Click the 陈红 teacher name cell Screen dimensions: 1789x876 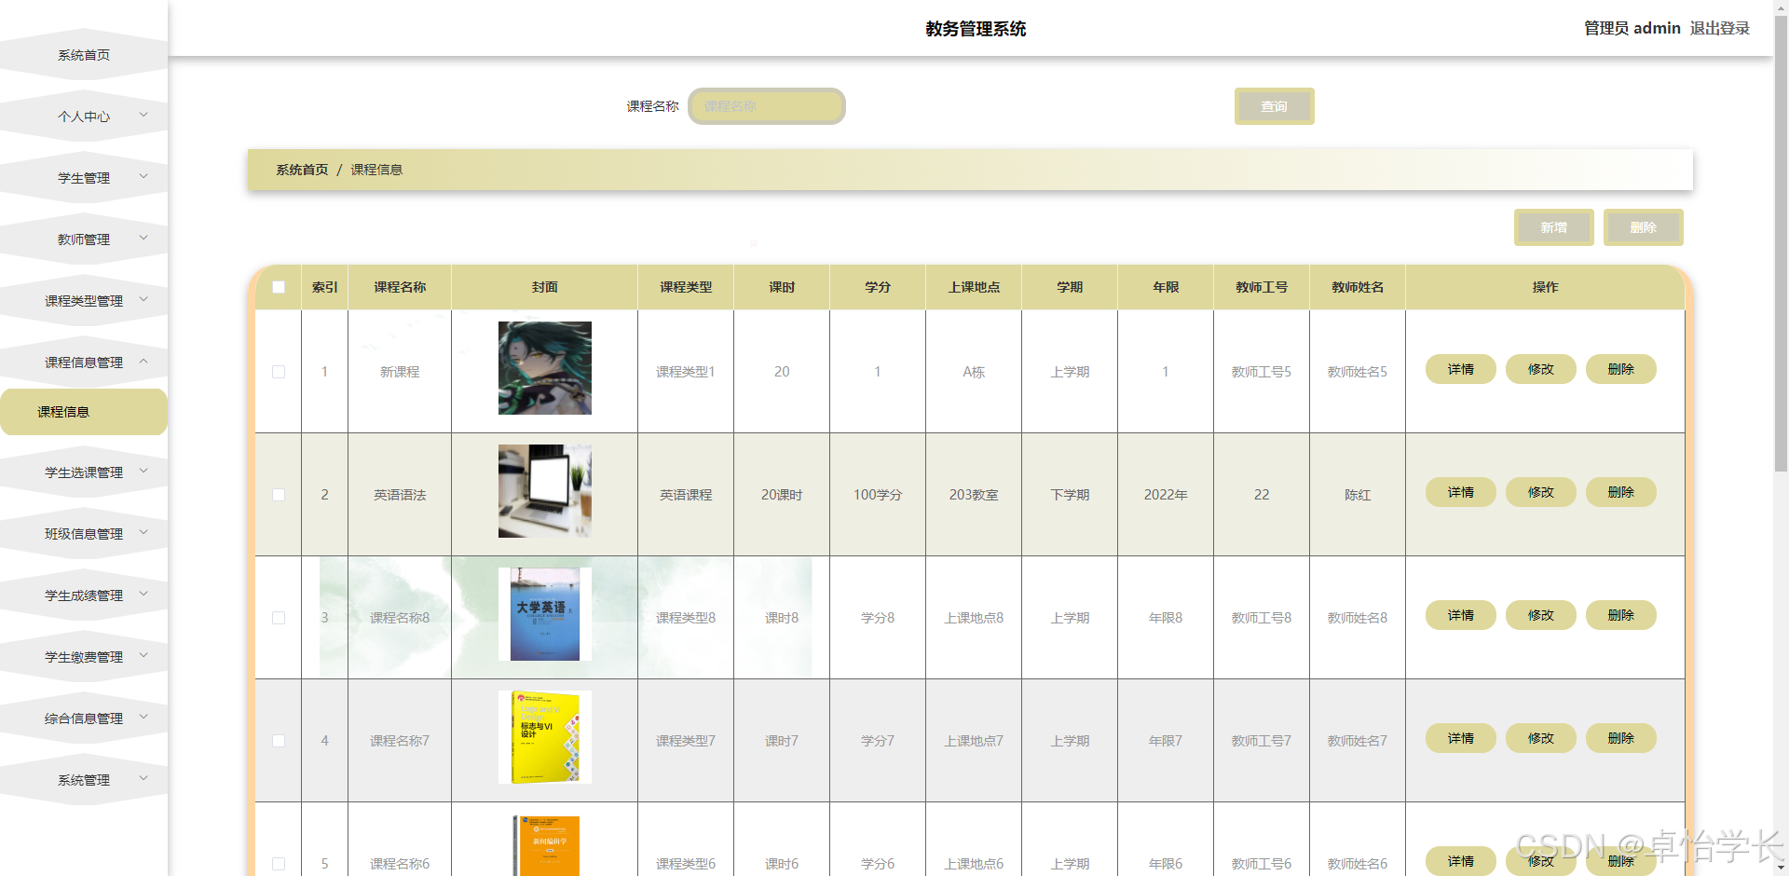1358,495
